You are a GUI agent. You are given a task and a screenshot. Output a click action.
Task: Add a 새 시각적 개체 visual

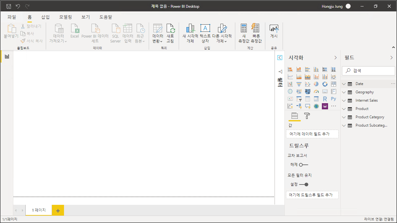pyautogui.click(x=190, y=34)
